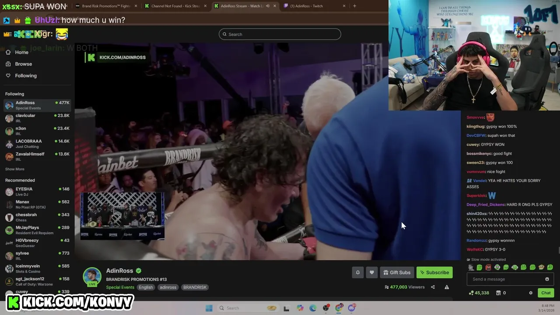Expand Show more followed channels
The width and height of the screenshot is (560, 315).
pyautogui.click(x=15, y=169)
